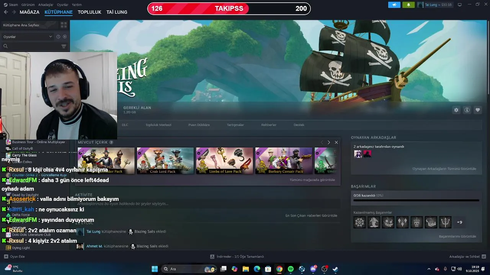Open the green notifications bell

[408, 5]
